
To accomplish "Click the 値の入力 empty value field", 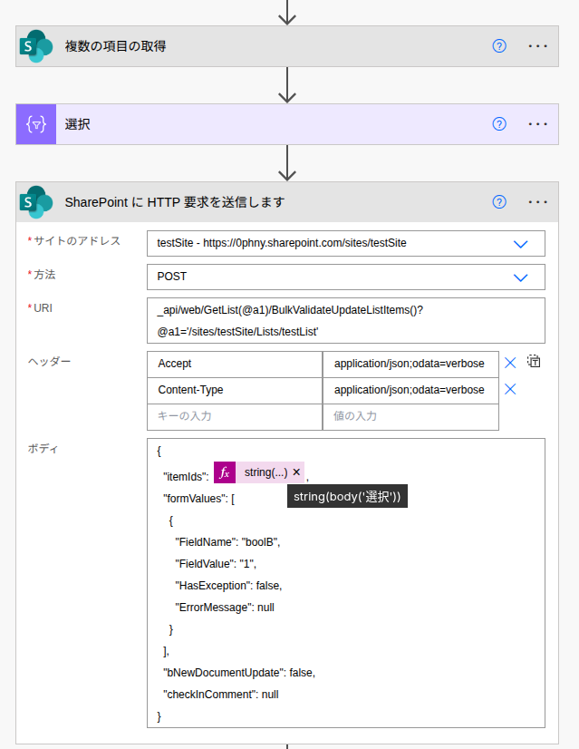I will [x=410, y=416].
